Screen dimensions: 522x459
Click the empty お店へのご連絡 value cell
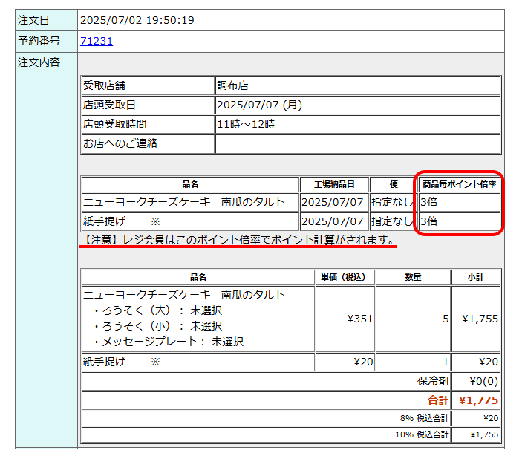tap(357, 143)
